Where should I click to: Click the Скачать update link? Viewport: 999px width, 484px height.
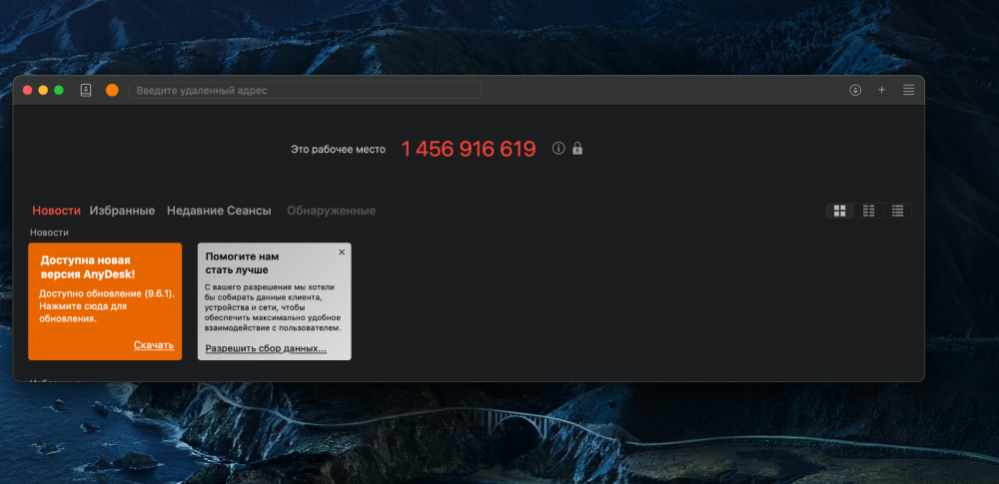click(x=154, y=345)
